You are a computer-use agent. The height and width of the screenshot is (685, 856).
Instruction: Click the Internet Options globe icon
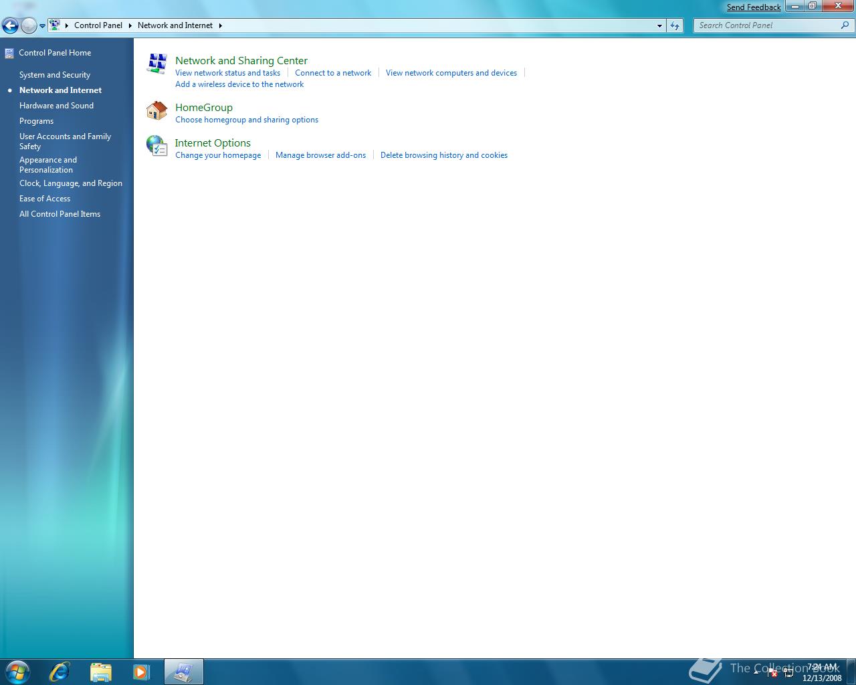(156, 146)
